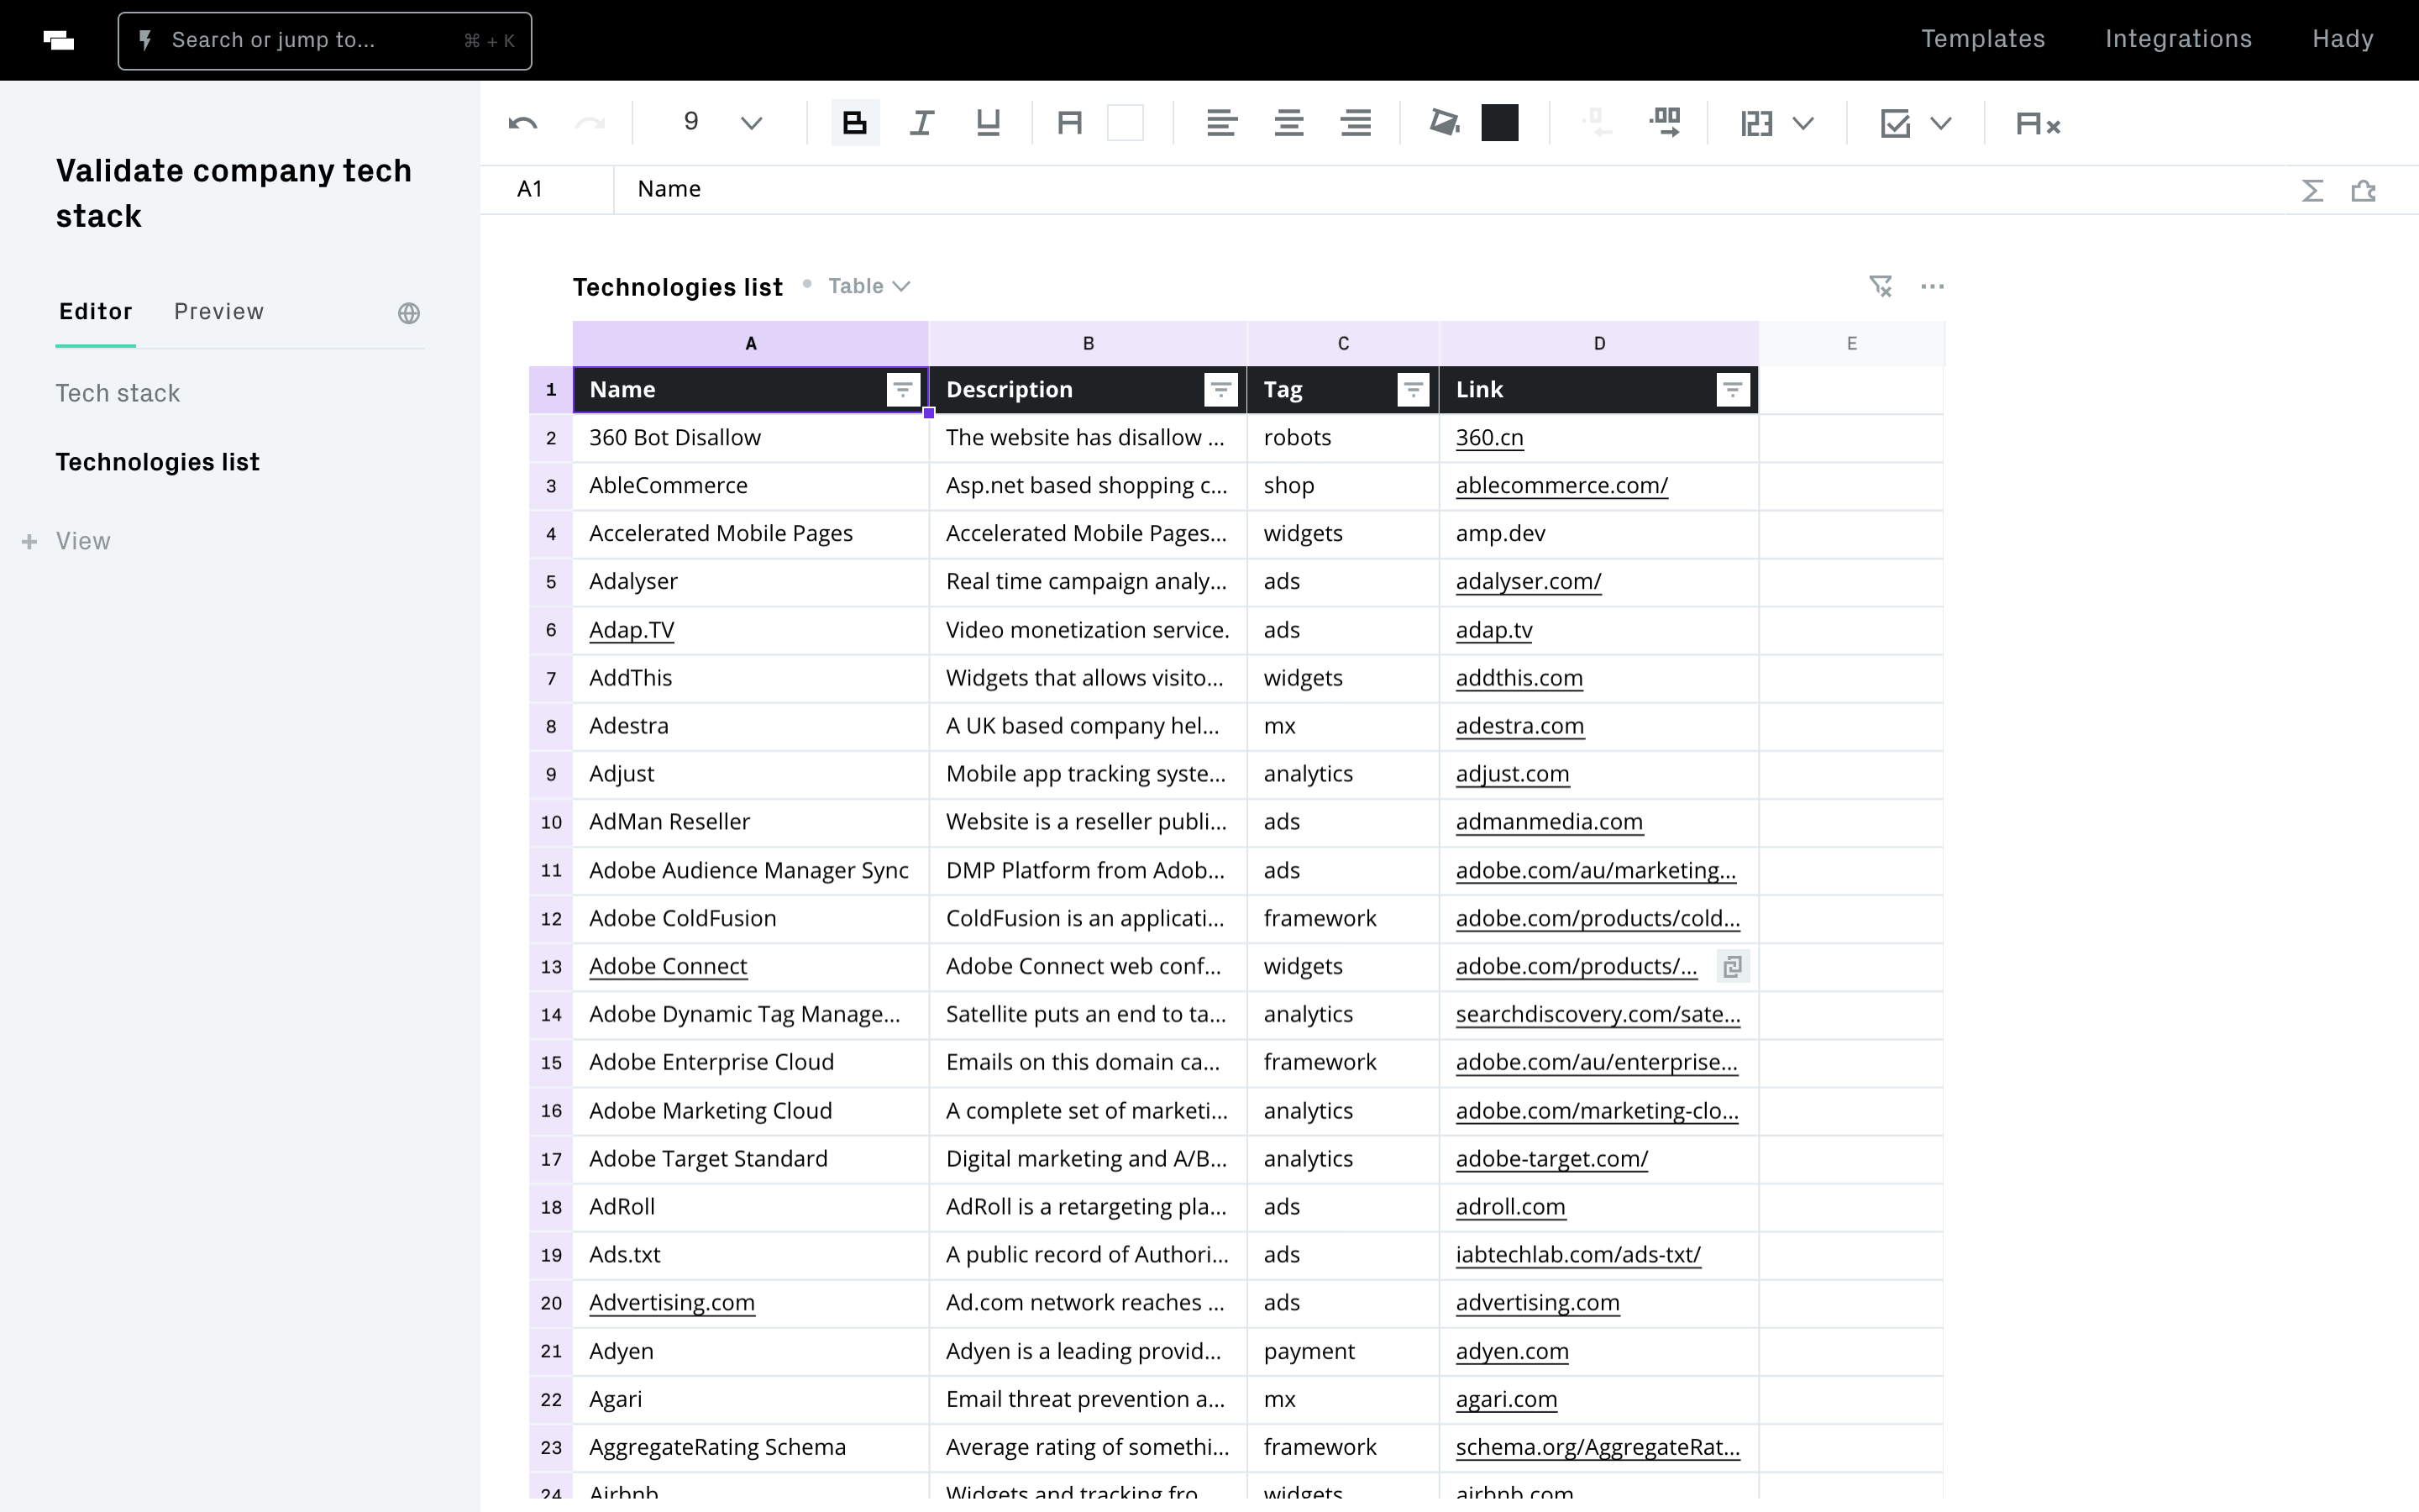Screen dimensions: 2419x1512
Task: Click the increase decimal places icon
Action: pos(1664,123)
